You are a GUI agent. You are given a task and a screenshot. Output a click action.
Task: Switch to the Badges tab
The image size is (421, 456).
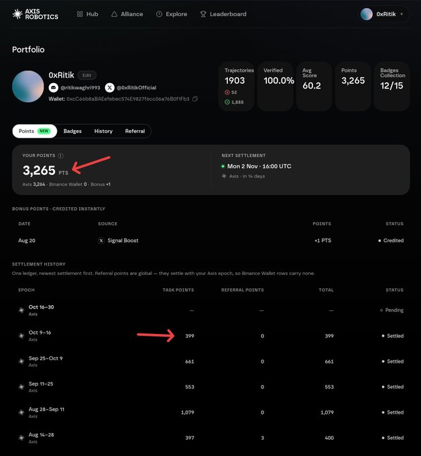pos(72,131)
